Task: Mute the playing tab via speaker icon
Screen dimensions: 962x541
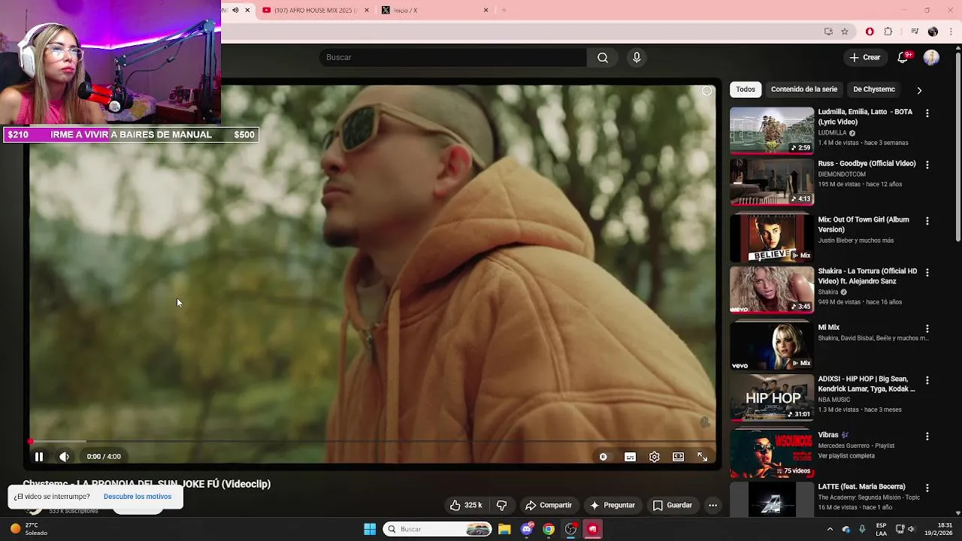Action: [235, 11]
